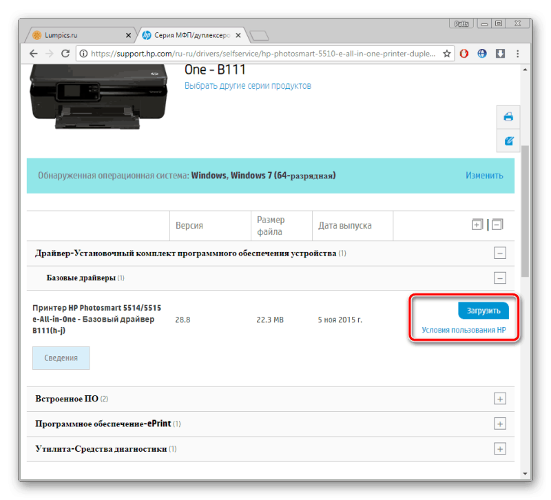The image size is (551, 500).
Task: Maximize the browser window
Action: point(499,23)
